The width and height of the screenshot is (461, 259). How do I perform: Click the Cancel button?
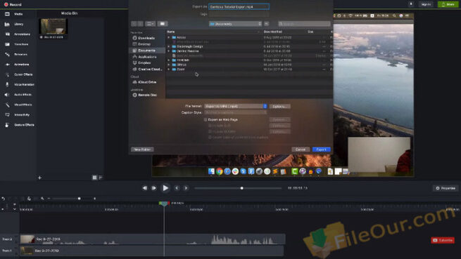(301, 150)
